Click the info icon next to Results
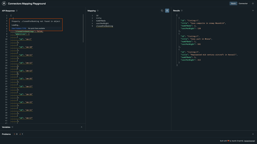This screenshot has height=144, width=257. (182, 11)
